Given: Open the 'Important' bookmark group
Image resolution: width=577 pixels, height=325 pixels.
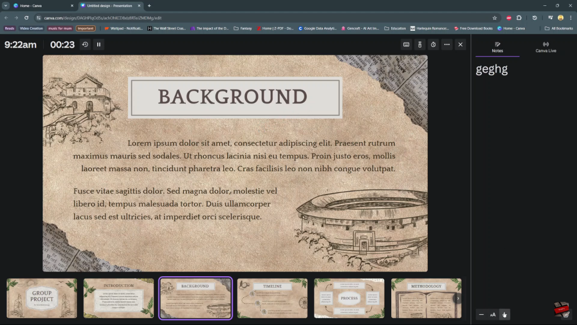Looking at the screenshot, I should 85,28.
